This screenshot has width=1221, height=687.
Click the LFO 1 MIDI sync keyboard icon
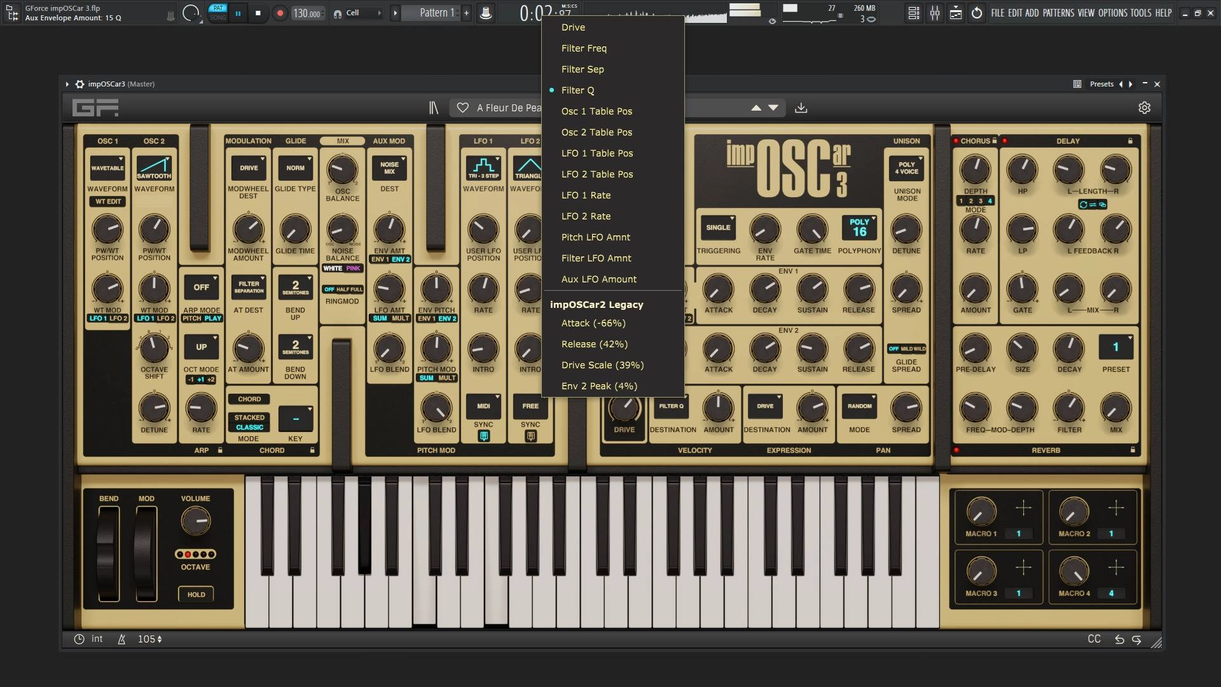point(484,436)
